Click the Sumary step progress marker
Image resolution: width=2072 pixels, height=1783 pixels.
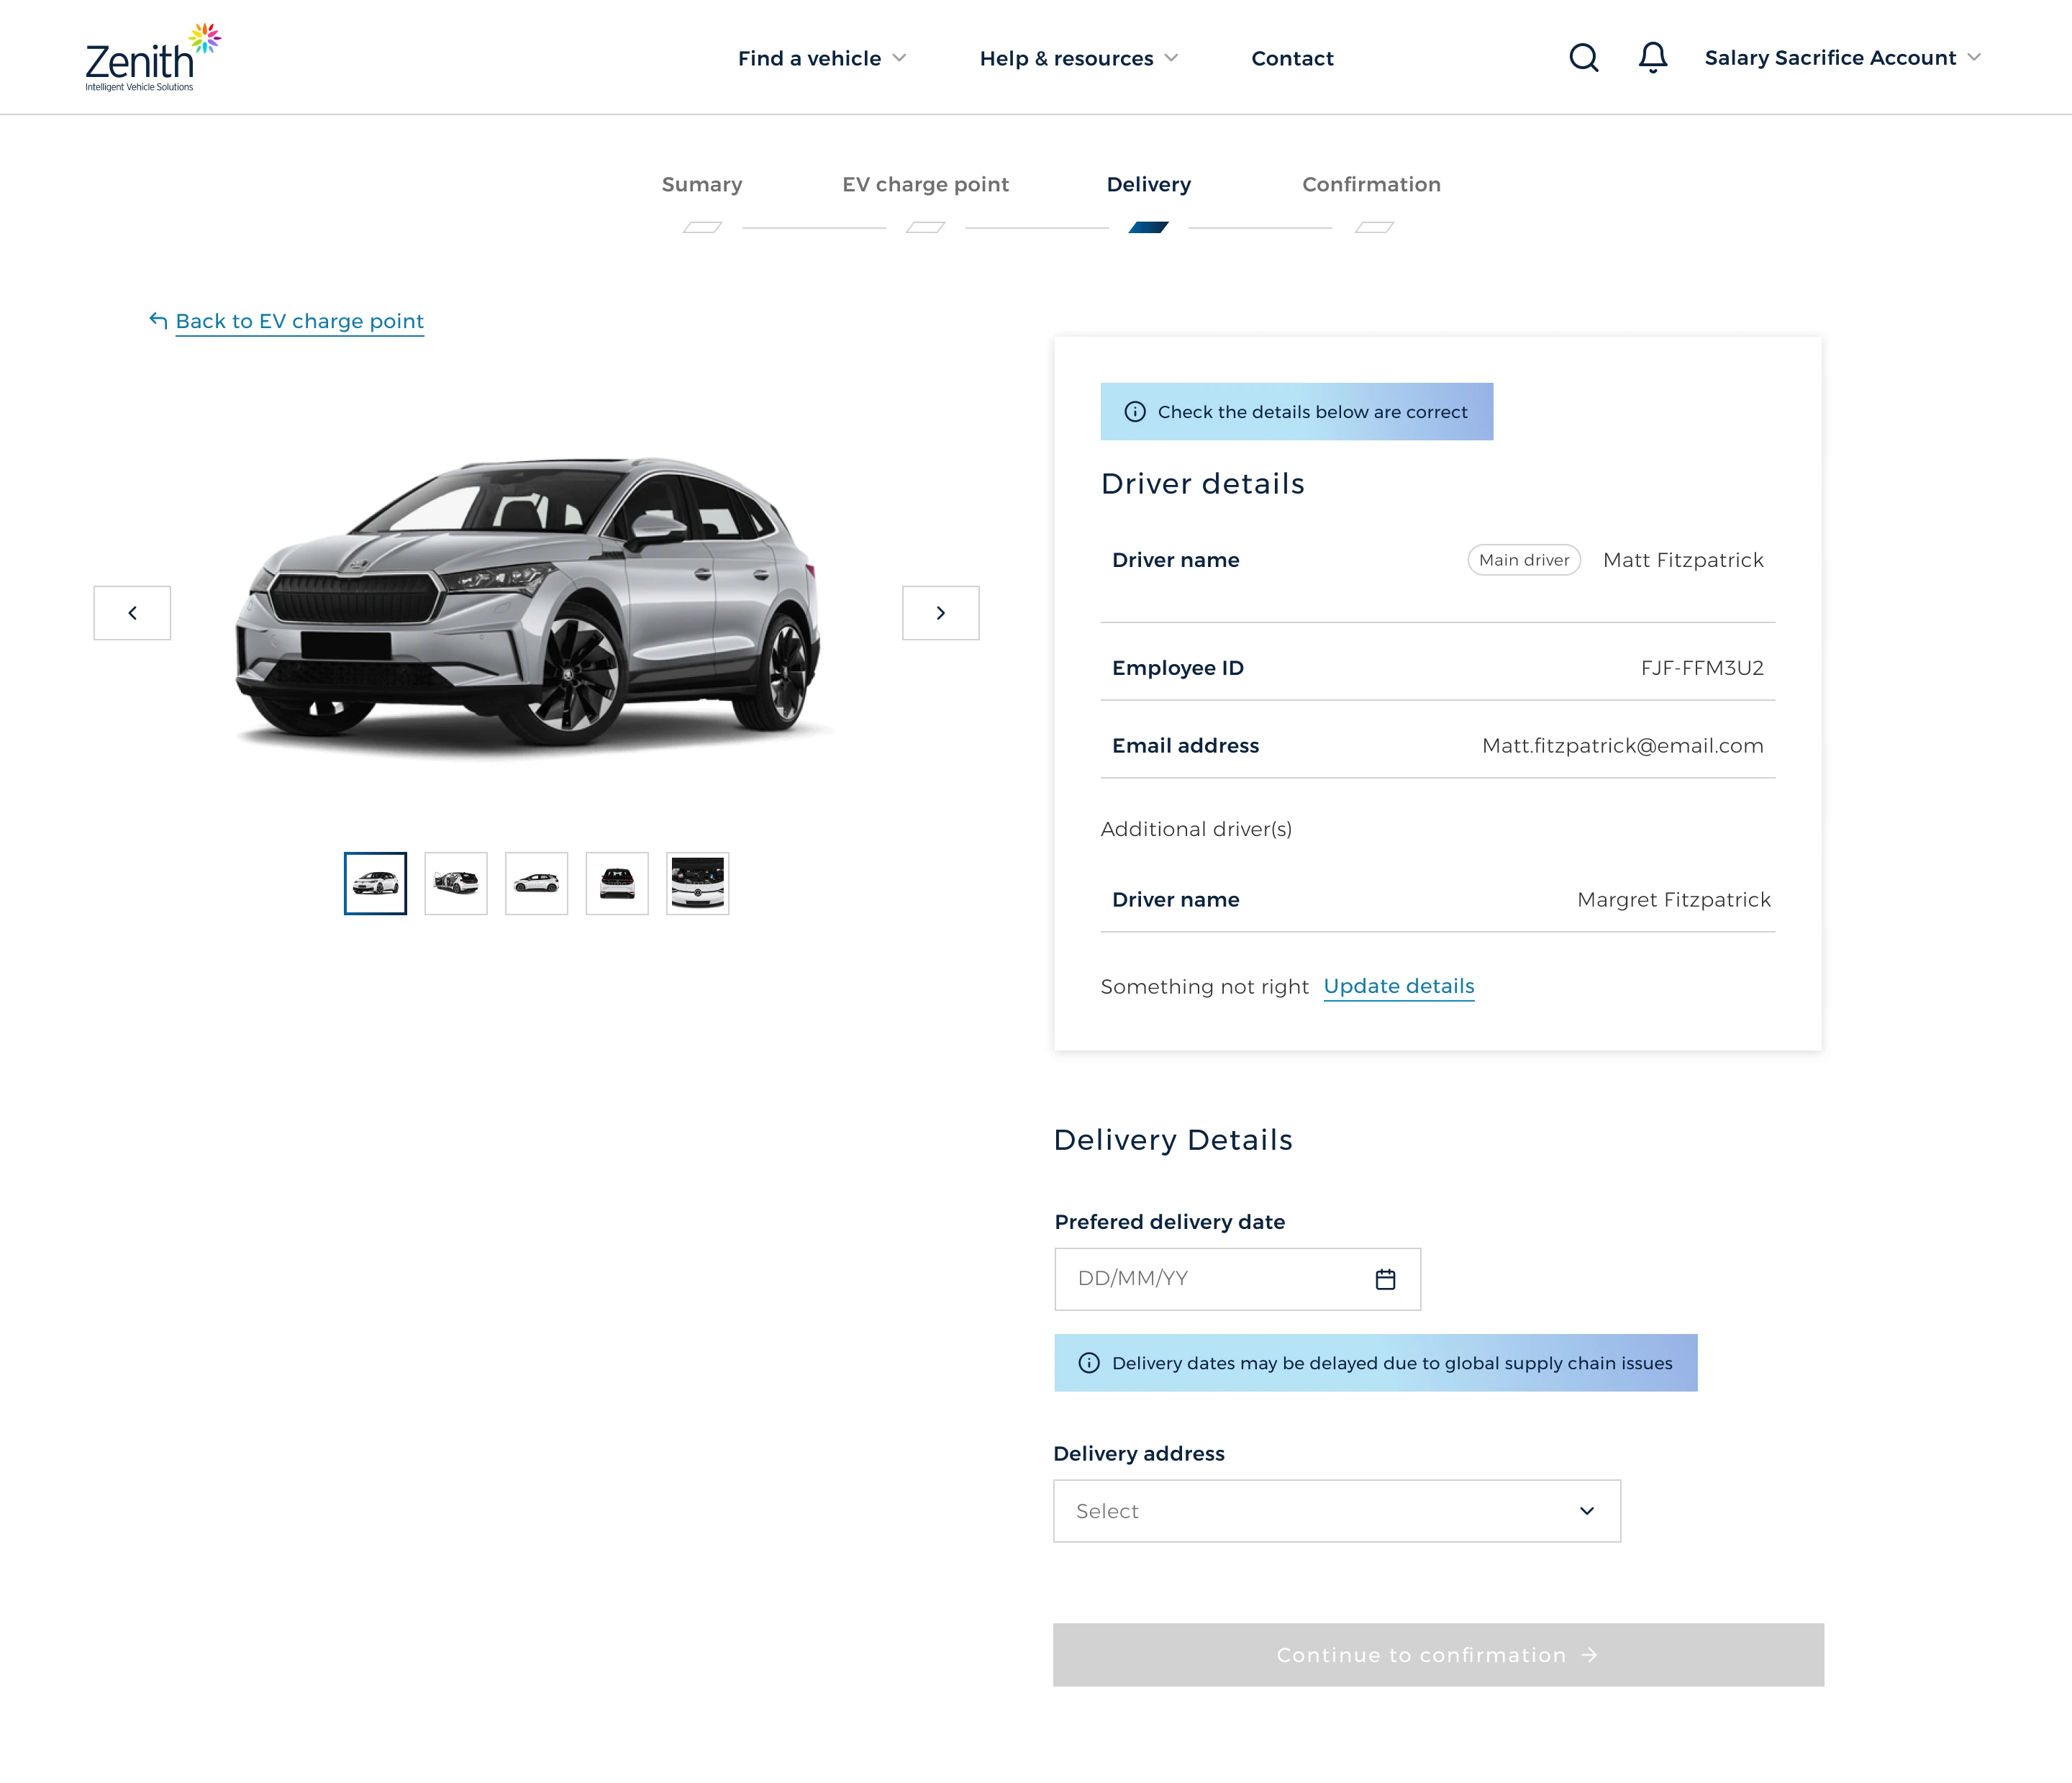pyautogui.click(x=702, y=227)
